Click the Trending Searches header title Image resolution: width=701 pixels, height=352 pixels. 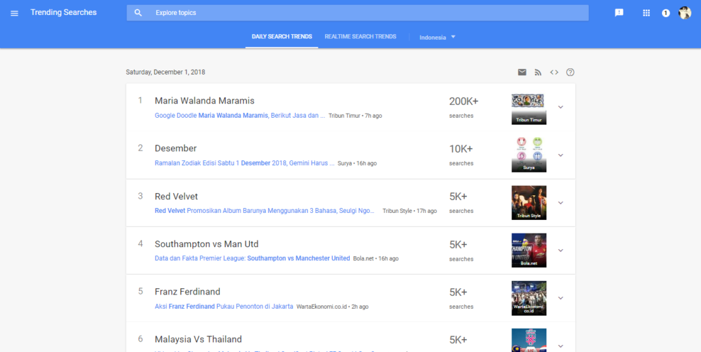64,12
